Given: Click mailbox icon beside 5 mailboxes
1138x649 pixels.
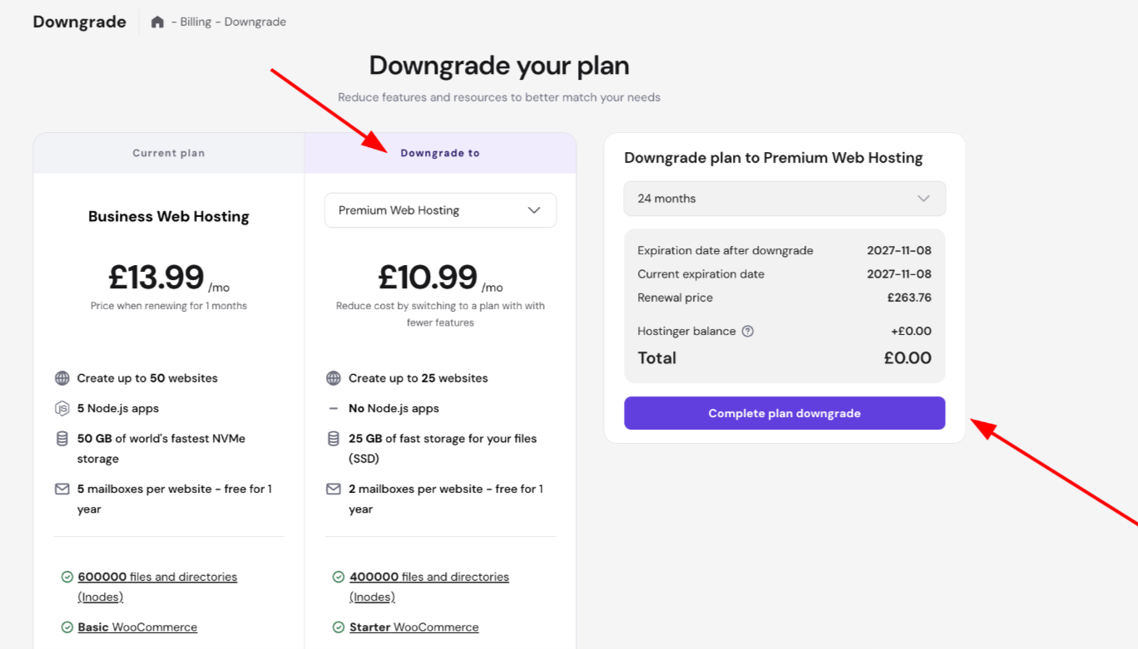Looking at the screenshot, I should 62,489.
